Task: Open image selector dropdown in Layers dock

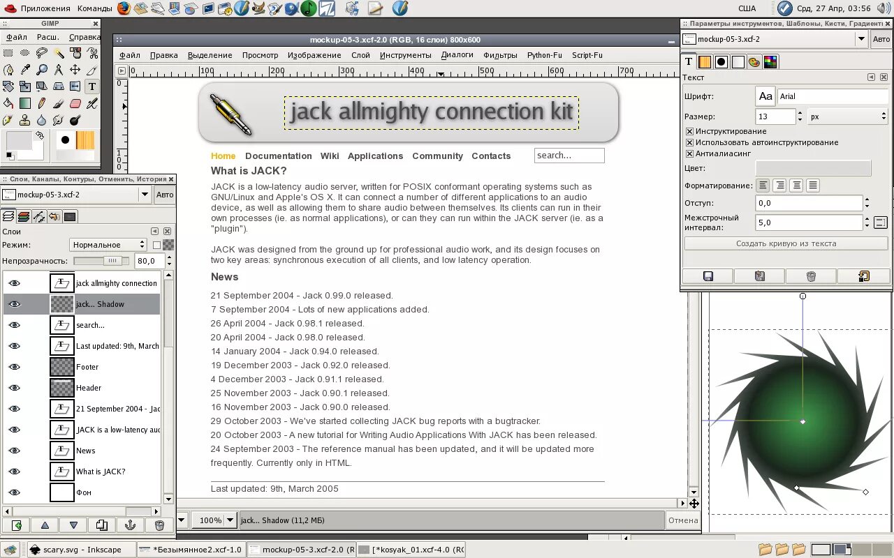Action: coord(145,195)
